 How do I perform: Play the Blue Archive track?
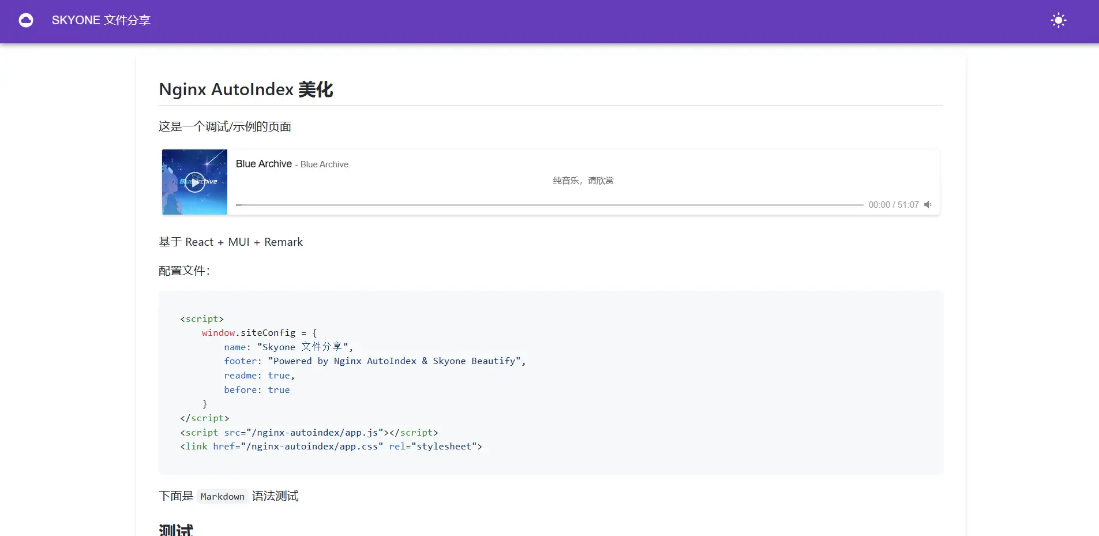195,182
